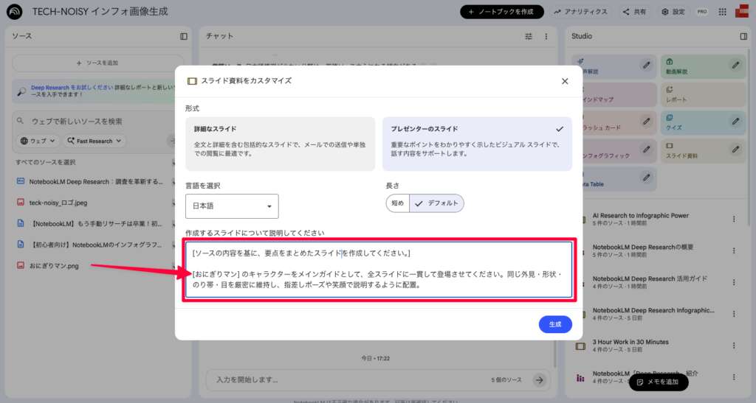Select source おにぎりマン.png
756x403 pixels.
[53, 266]
